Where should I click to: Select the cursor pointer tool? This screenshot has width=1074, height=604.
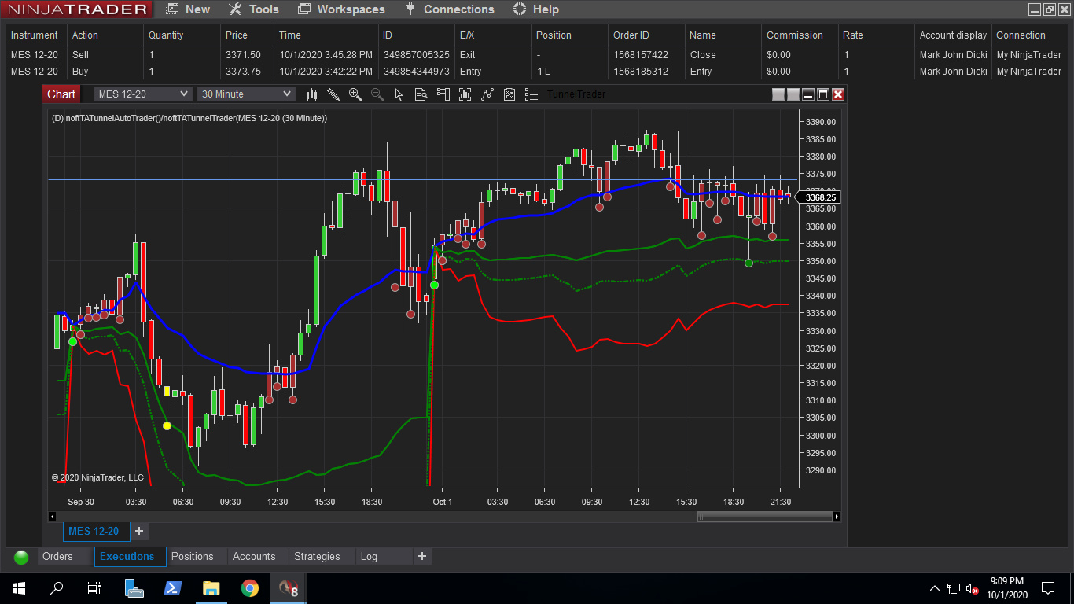pos(399,94)
